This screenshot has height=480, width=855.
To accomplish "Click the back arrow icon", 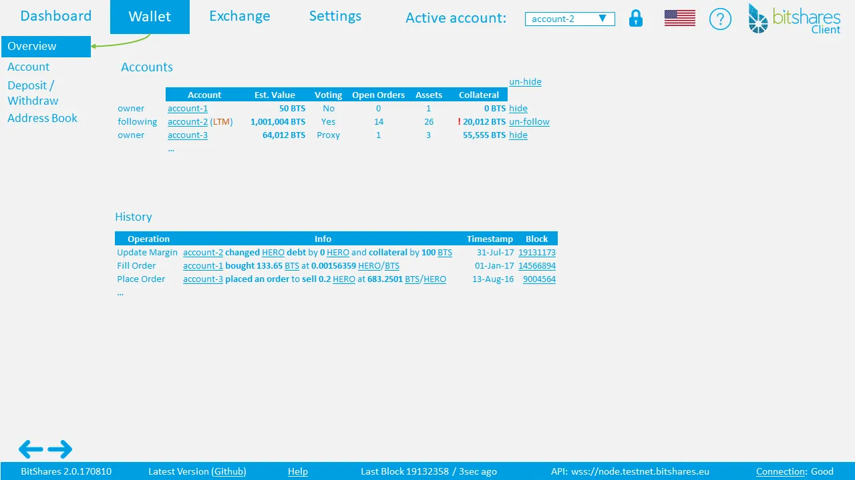I will (x=31, y=449).
